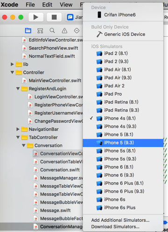
Task: Click the Stop button in toolbar
Action: (x=54, y=17)
